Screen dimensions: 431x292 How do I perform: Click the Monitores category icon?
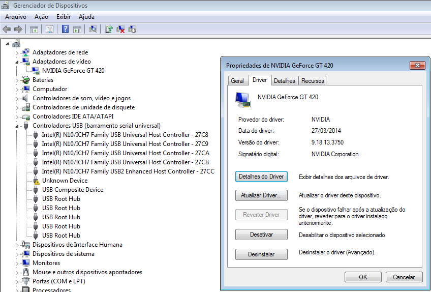pos(26,263)
